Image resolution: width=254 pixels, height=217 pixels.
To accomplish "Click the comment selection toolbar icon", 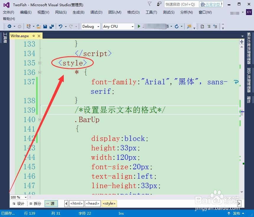I will click(x=215, y=26).
